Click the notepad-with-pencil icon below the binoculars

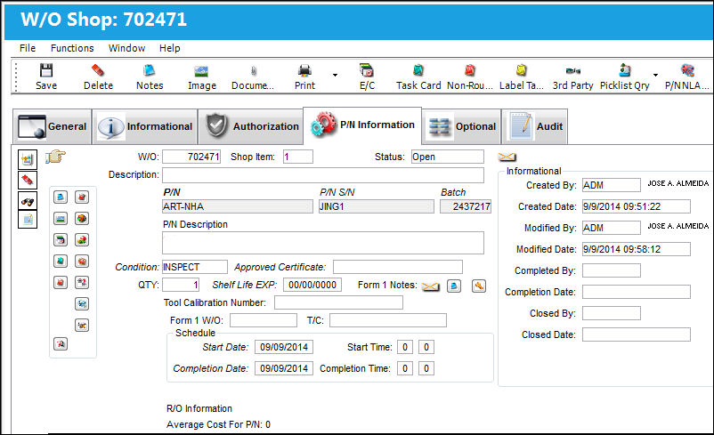pos(28,220)
